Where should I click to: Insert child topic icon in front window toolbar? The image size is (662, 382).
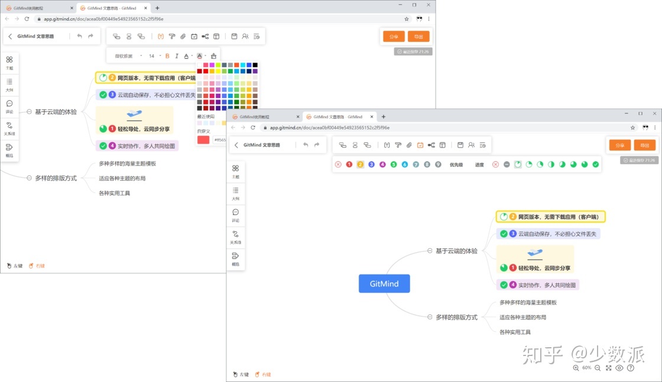click(x=342, y=145)
